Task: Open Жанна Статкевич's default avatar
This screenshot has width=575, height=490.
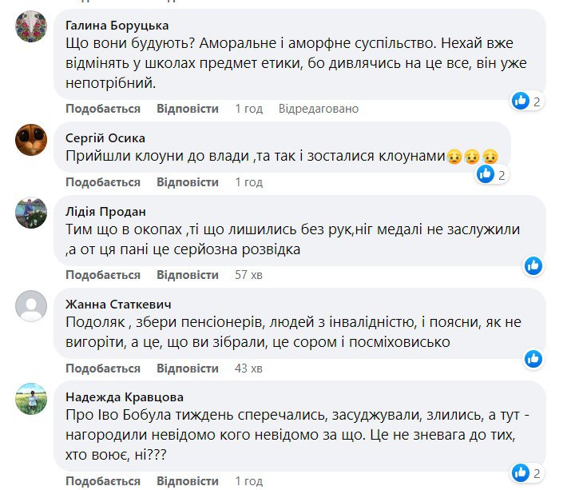Action: tap(32, 306)
